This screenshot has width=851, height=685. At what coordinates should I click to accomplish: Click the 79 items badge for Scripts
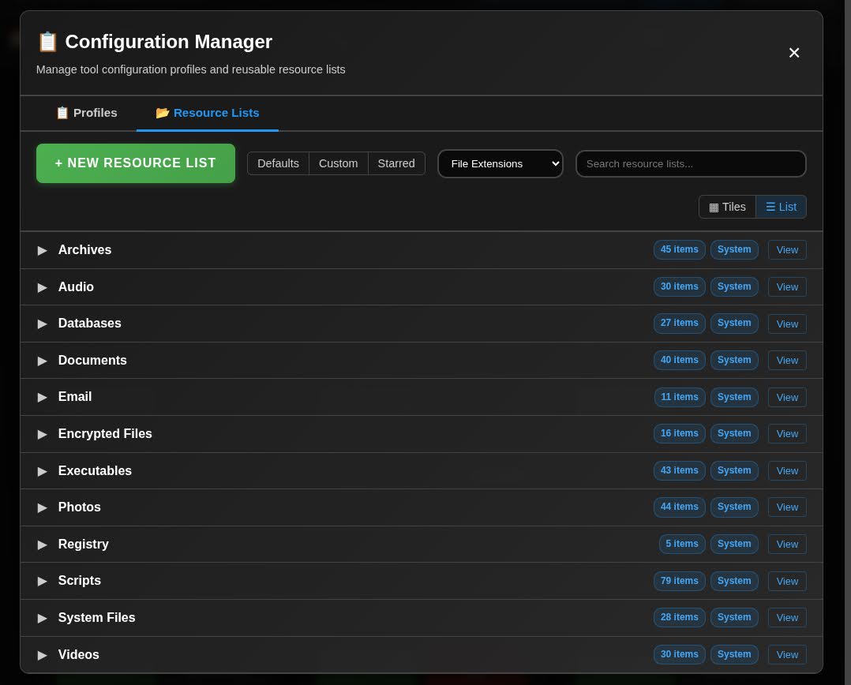[680, 580]
